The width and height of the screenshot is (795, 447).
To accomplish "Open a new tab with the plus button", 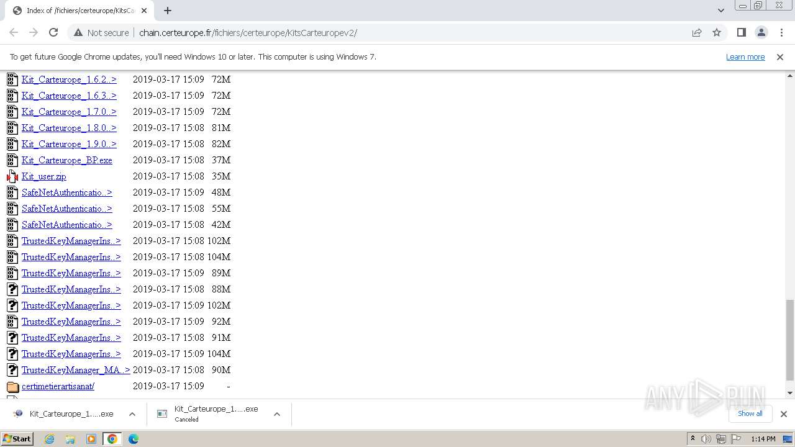I will (168, 10).
